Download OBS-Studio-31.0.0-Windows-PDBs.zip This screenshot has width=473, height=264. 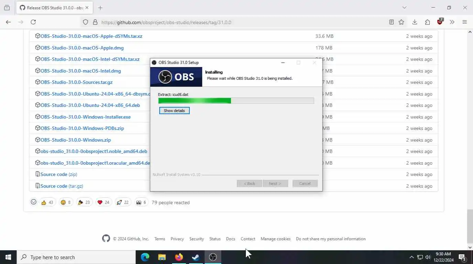pyautogui.click(x=82, y=128)
